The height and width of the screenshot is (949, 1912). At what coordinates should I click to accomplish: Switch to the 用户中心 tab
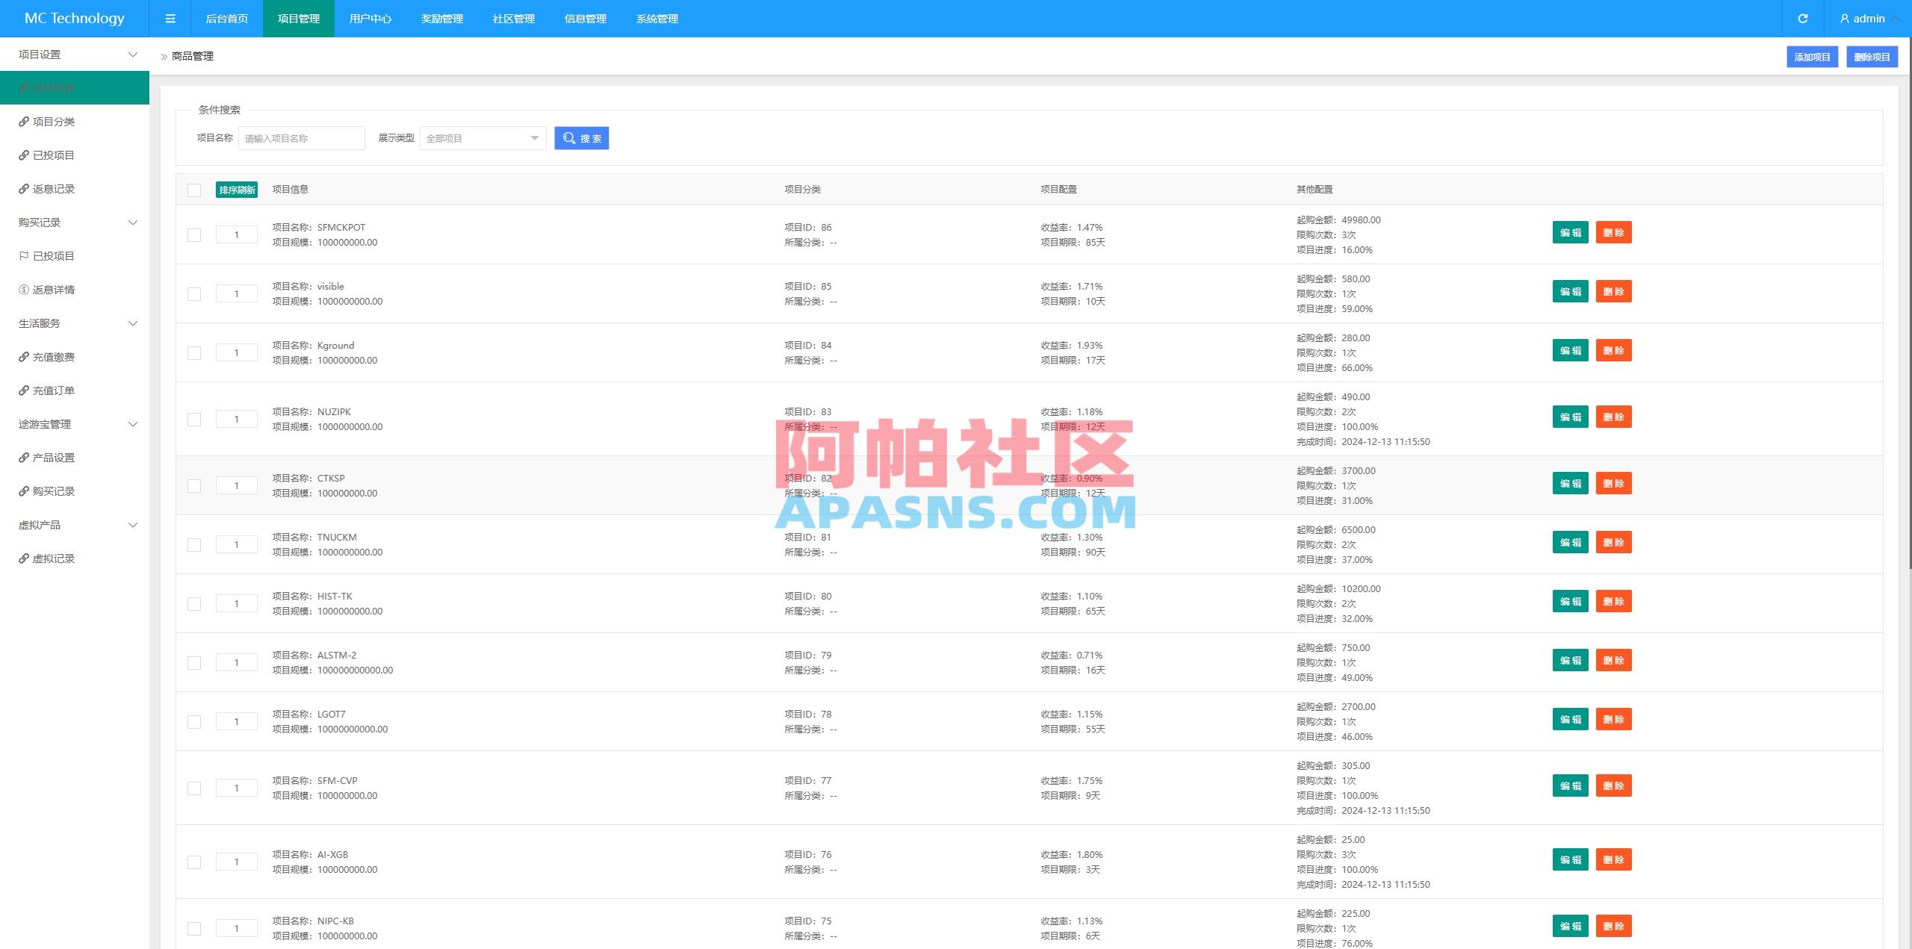tap(370, 19)
